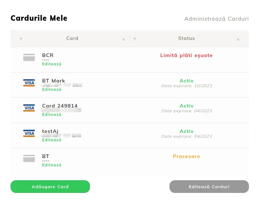The width and height of the screenshot is (262, 206).
Task: Click the Visa logo for BT Mark
Action: coord(29,83)
